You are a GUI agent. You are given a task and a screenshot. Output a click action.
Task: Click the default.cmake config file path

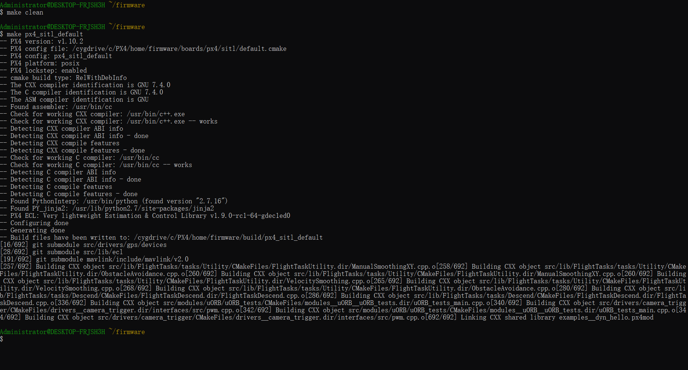[x=179, y=49]
